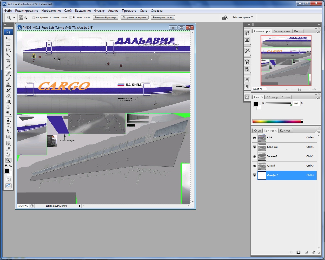
Task: Select the Slice tool
Action: point(8,66)
